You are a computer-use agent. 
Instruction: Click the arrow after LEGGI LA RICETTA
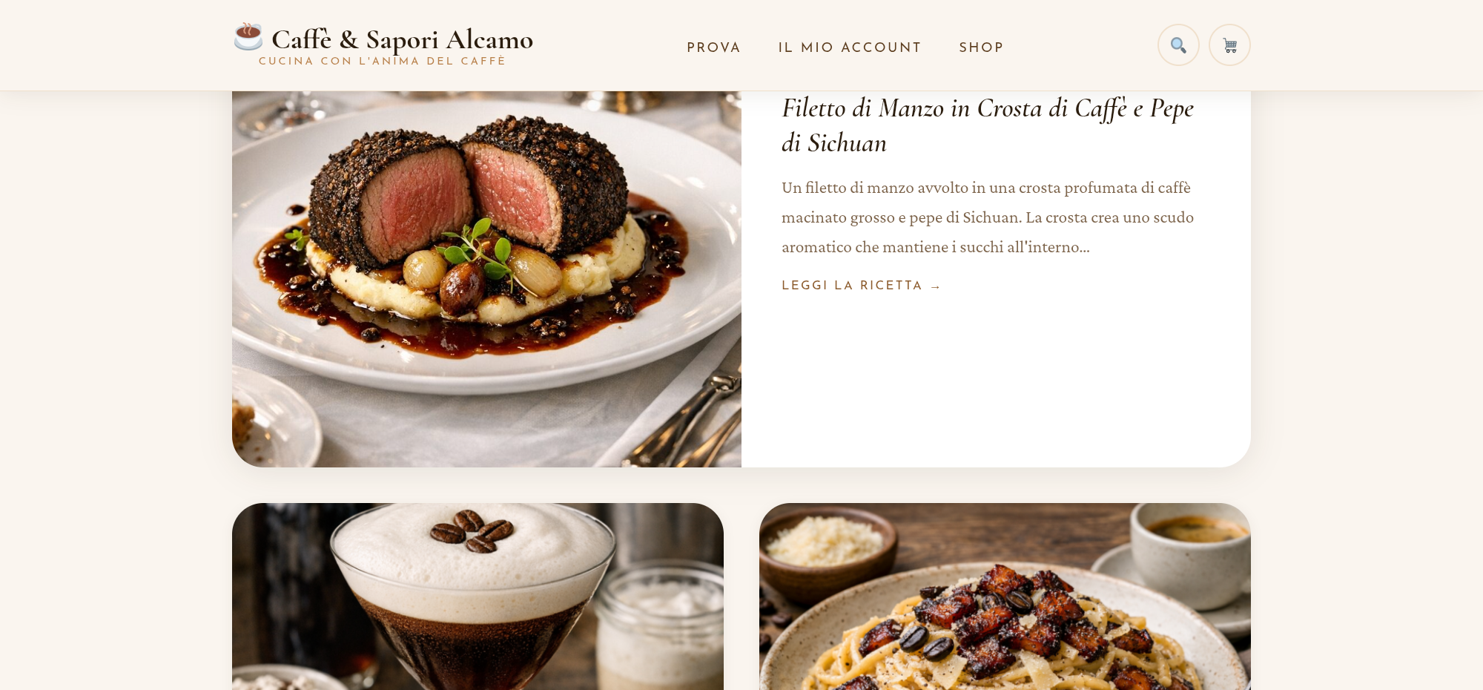click(936, 286)
